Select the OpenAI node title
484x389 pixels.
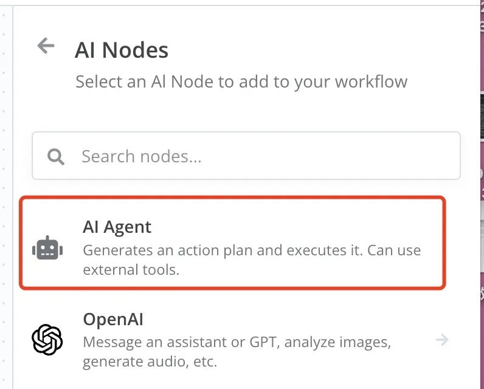[113, 320]
